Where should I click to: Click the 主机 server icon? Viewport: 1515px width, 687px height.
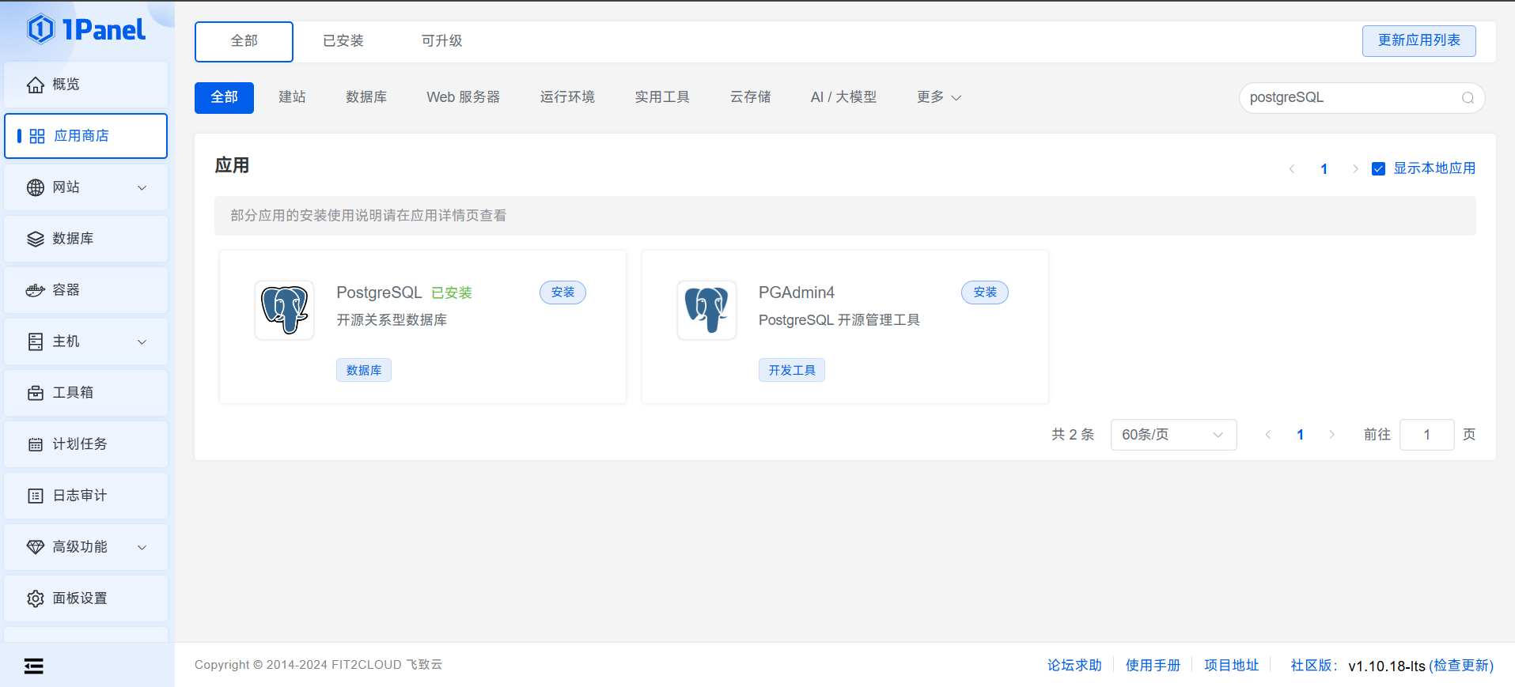[36, 342]
